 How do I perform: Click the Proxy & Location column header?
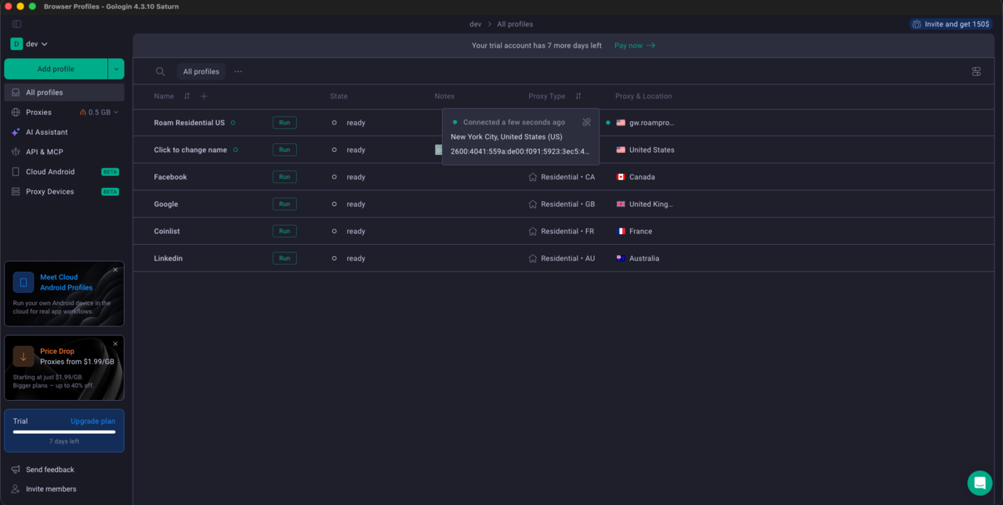pyautogui.click(x=643, y=96)
